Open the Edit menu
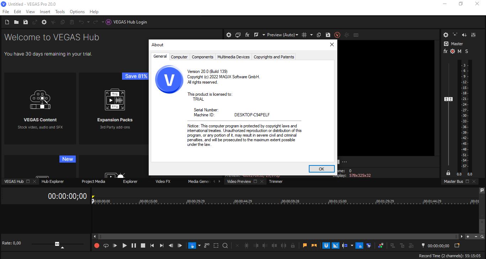 (17, 12)
